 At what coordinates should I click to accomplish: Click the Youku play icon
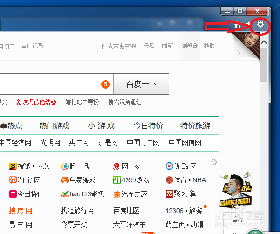[169, 166]
